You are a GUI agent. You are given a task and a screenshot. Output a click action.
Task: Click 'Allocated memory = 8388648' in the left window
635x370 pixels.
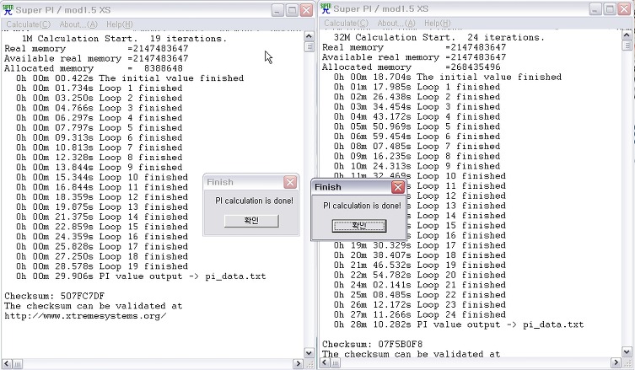pos(94,68)
